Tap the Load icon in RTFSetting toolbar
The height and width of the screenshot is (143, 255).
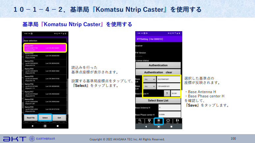pos(149,121)
